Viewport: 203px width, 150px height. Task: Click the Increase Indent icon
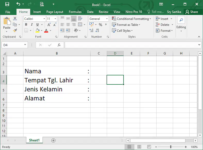click(68, 30)
